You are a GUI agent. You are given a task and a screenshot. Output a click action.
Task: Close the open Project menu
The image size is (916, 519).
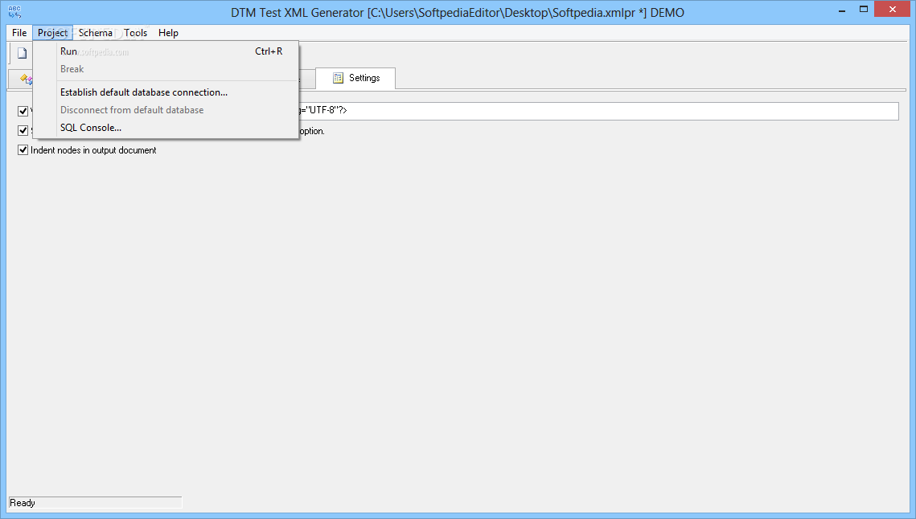pyautogui.click(x=52, y=33)
